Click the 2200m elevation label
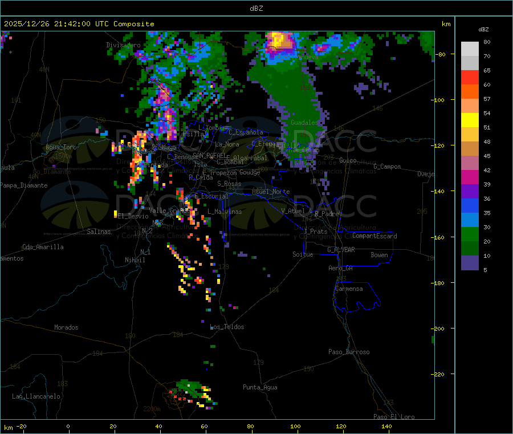 152,409
